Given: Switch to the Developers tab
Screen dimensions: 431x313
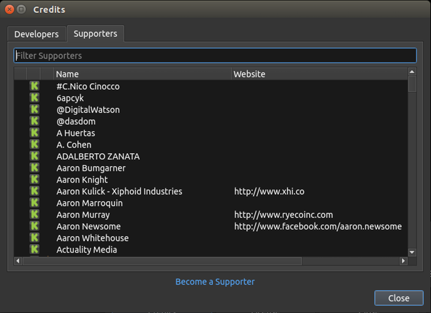Looking at the screenshot, I should point(36,34).
